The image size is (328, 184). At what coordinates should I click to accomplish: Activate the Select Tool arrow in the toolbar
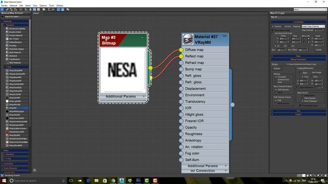2,9
